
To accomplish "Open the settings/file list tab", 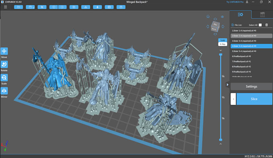I will [240, 14].
